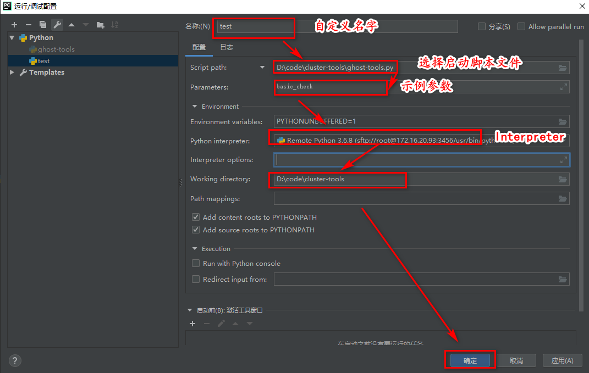This screenshot has height=373, width=589.
Task: Enable the 分享(S) checkbox
Action: [482, 26]
